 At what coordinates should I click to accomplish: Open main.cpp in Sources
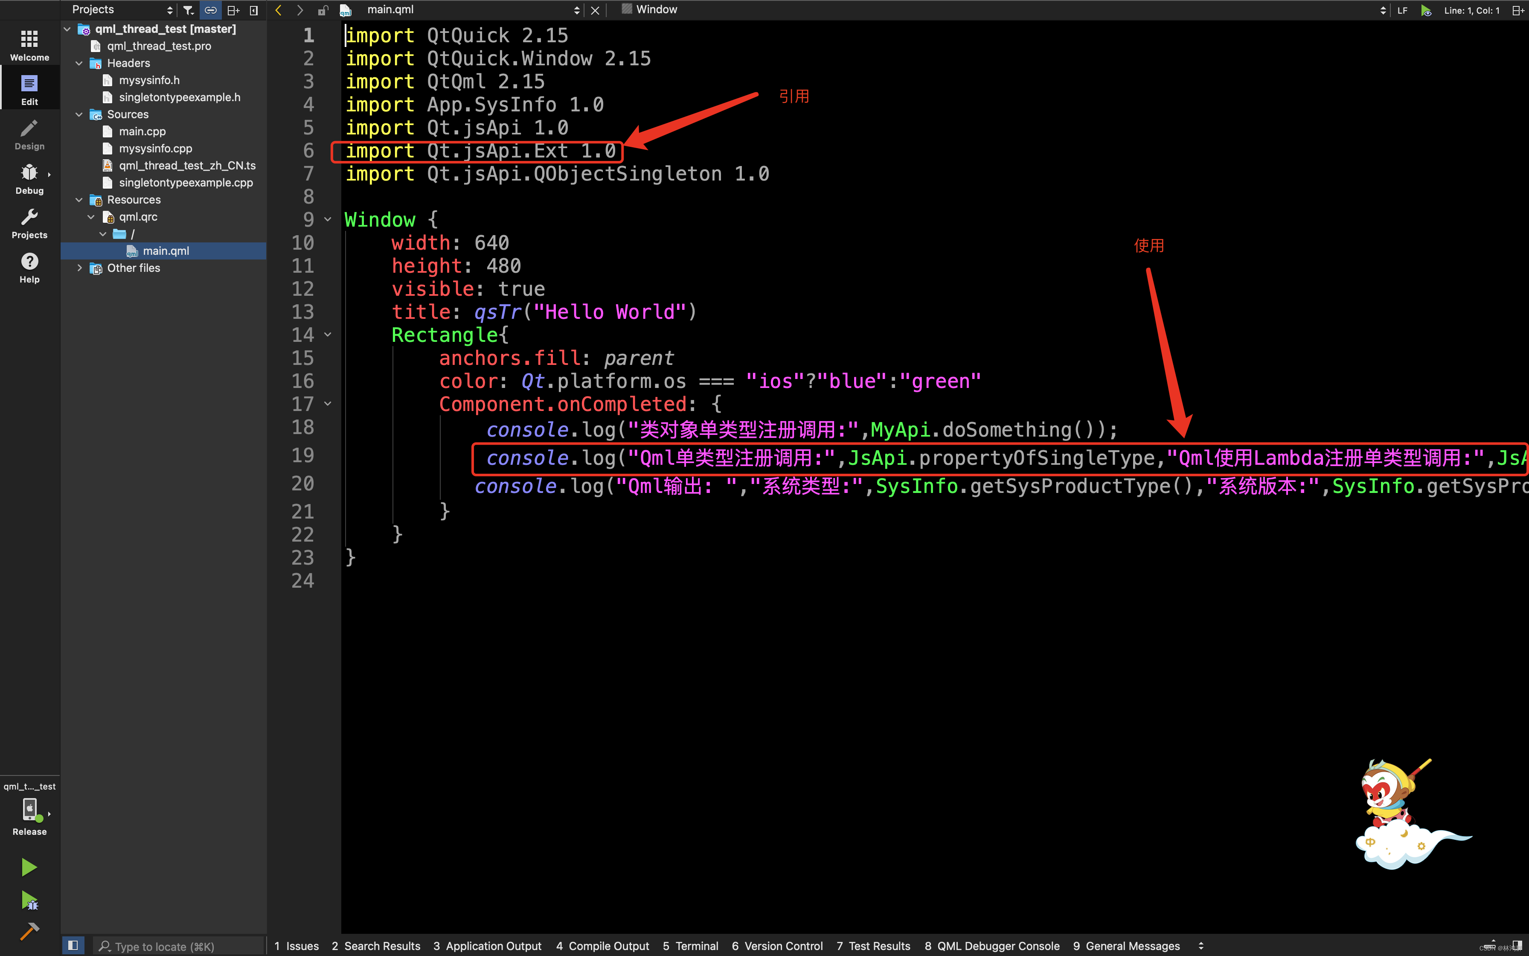click(142, 131)
